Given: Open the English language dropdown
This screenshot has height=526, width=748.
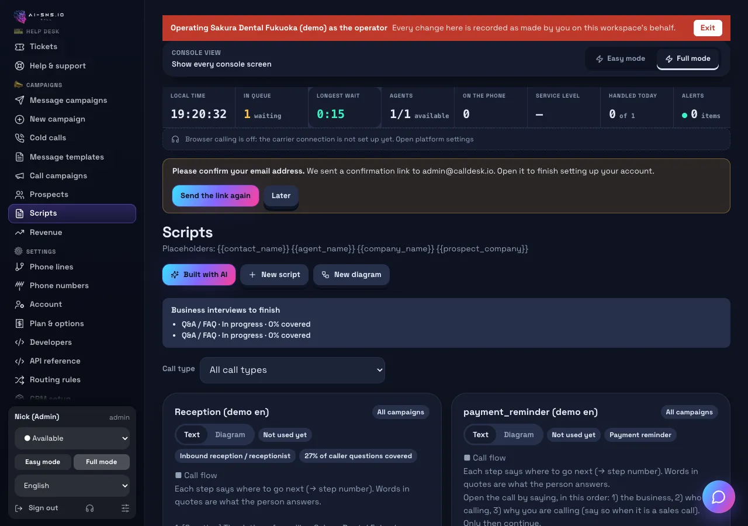Looking at the screenshot, I should (x=72, y=486).
